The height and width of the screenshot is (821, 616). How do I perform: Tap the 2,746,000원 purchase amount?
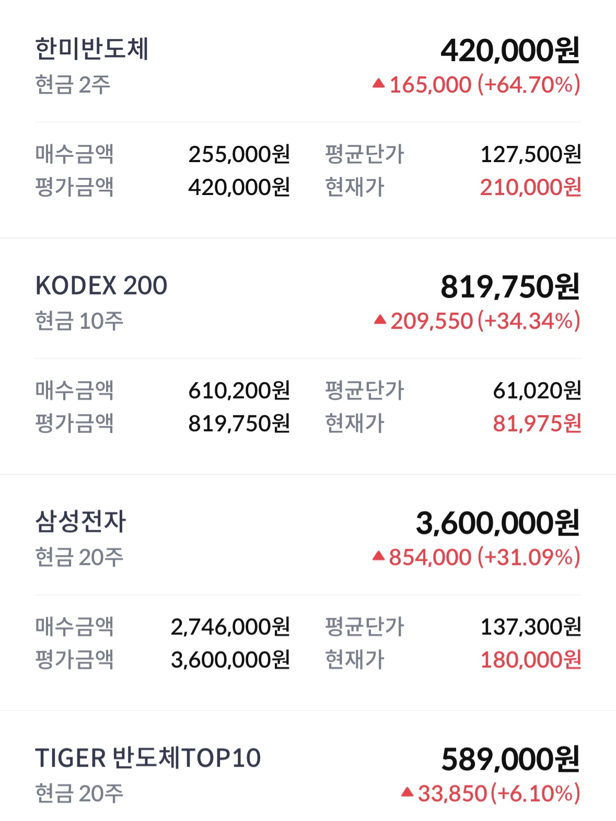[230, 627]
